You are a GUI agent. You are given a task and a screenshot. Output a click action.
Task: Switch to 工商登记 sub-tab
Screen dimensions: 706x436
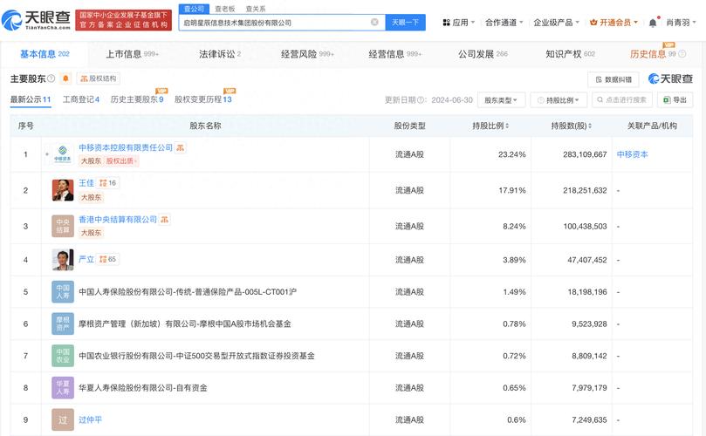click(80, 99)
